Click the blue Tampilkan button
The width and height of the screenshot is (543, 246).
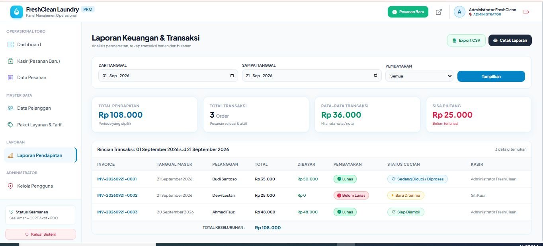(491, 76)
